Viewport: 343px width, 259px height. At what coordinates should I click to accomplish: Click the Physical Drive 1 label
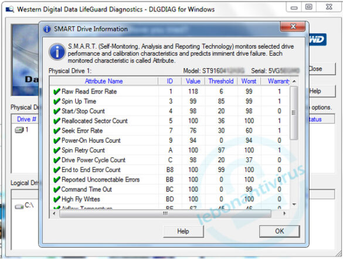pos(70,71)
